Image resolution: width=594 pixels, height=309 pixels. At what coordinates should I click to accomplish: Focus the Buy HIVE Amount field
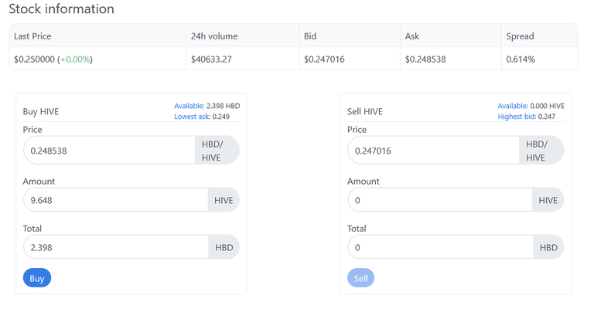tap(115, 200)
